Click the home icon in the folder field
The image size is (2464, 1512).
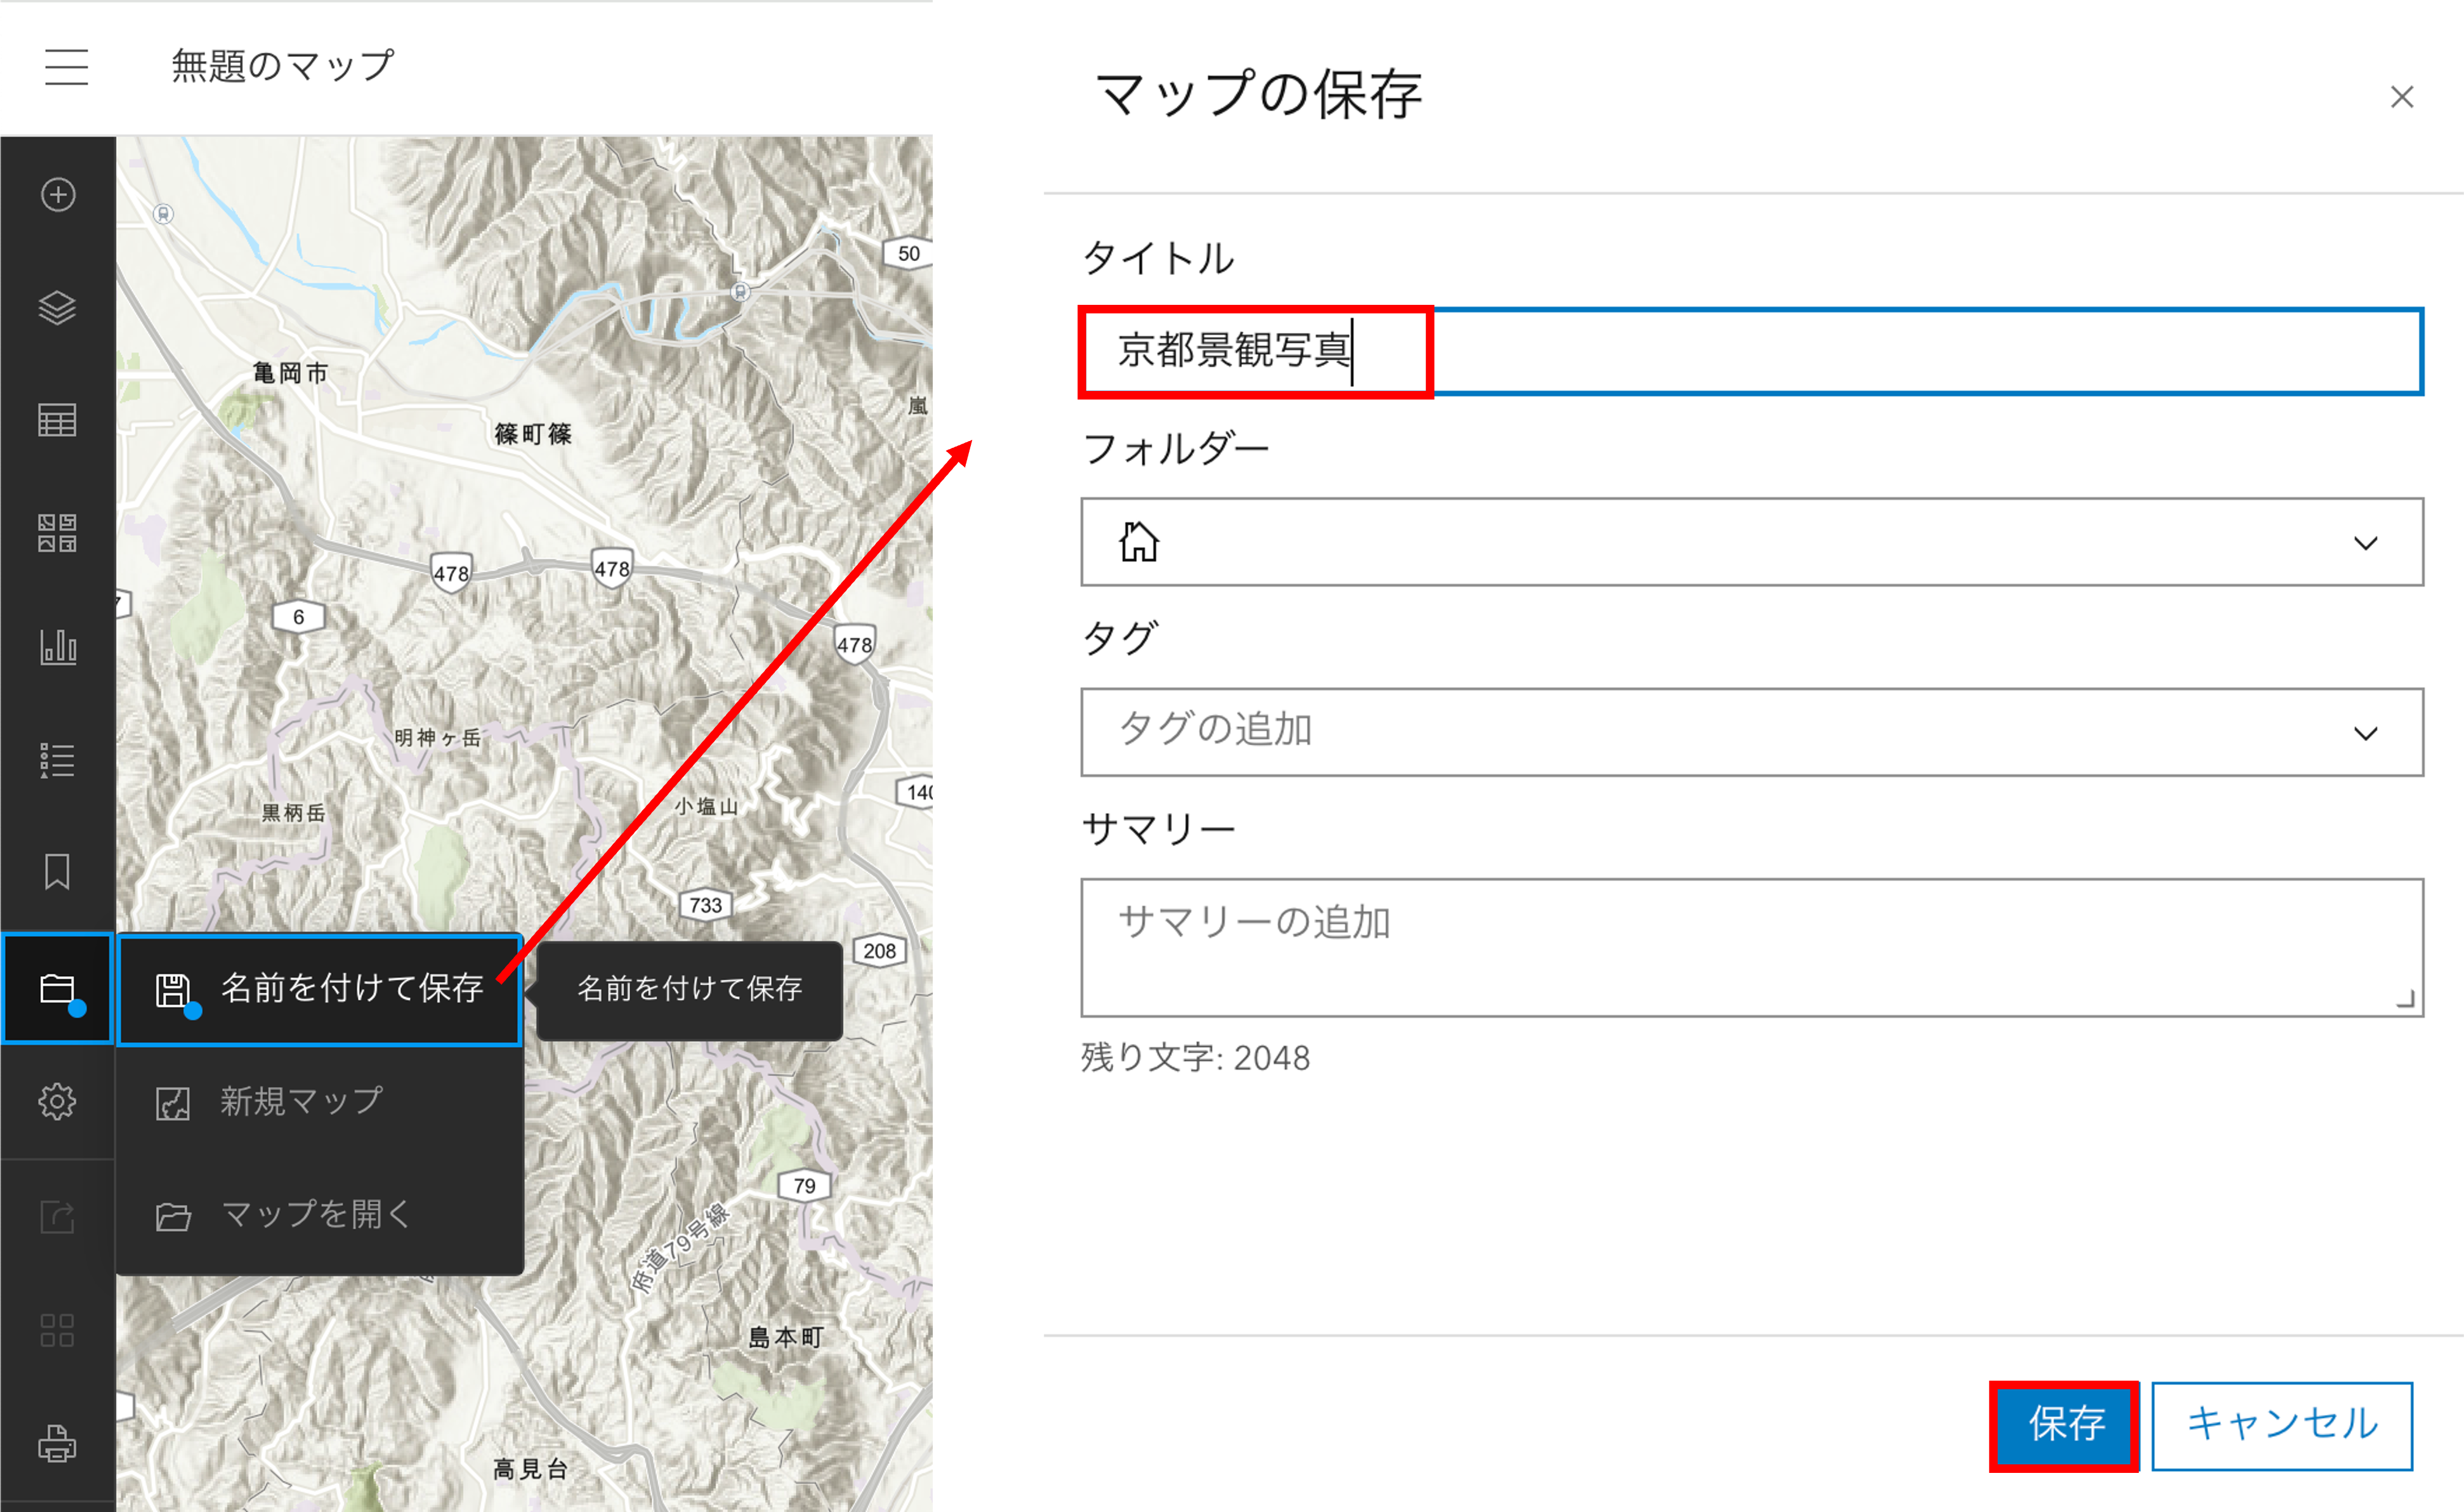coord(1138,542)
